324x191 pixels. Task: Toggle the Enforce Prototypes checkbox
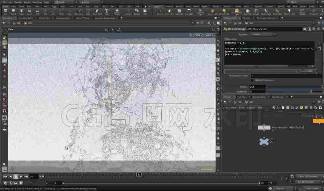point(252,80)
